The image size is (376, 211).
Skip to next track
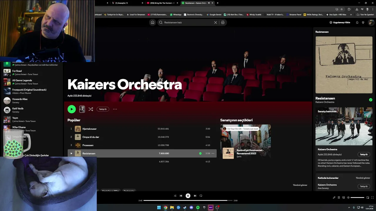coord(195,196)
